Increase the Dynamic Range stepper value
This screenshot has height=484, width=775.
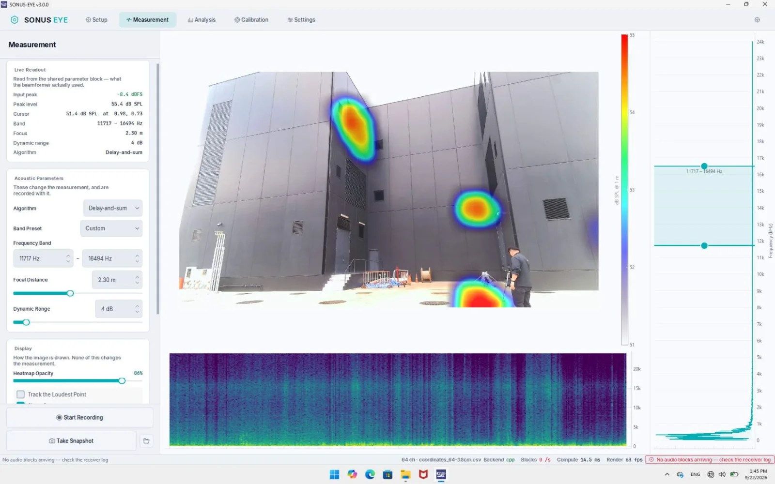coord(138,306)
